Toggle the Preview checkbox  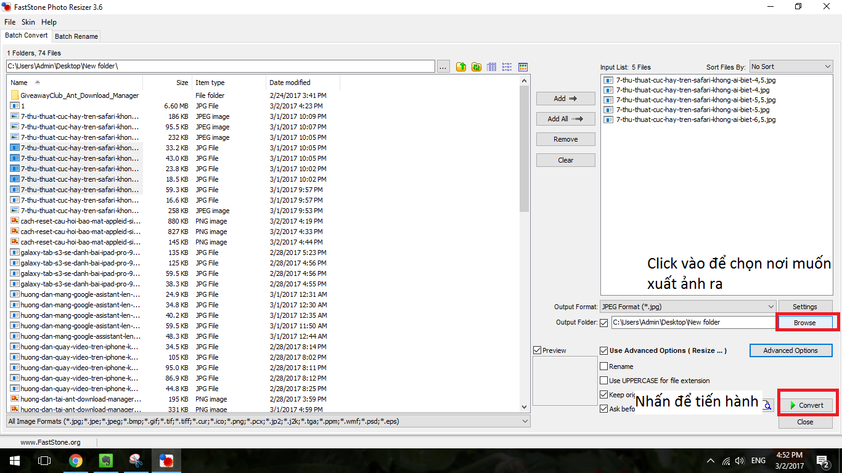tap(537, 350)
